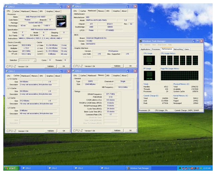The image size is (216, 174).
Task: Open Processor selection dropdown in CPU-Z
Action: pos(35,60)
